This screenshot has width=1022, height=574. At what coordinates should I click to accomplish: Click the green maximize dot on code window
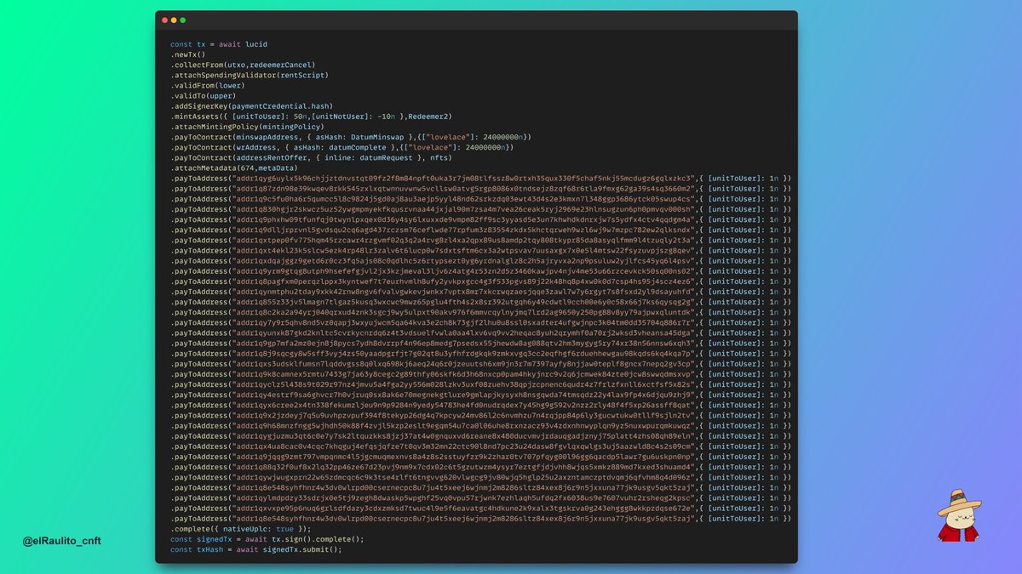click(x=182, y=20)
